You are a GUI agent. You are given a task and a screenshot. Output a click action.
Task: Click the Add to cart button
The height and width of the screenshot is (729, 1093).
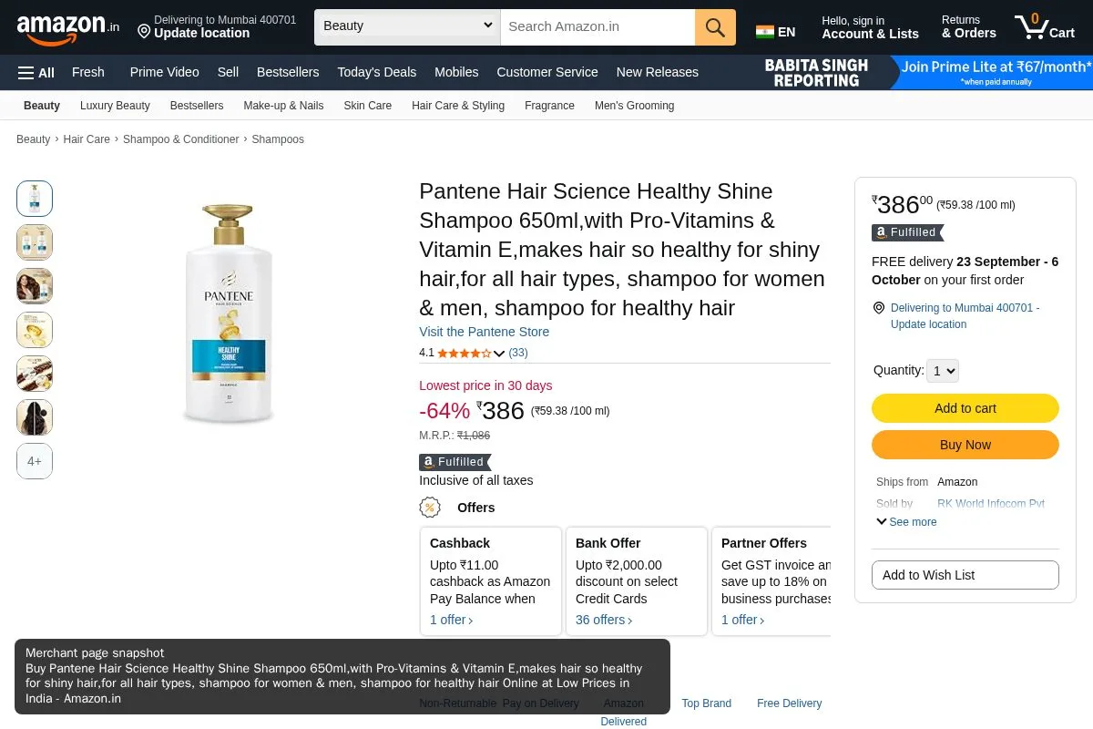click(x=965, y=408)
